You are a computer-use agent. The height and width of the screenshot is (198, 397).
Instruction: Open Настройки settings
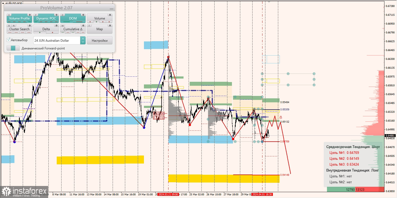(100, 40)
